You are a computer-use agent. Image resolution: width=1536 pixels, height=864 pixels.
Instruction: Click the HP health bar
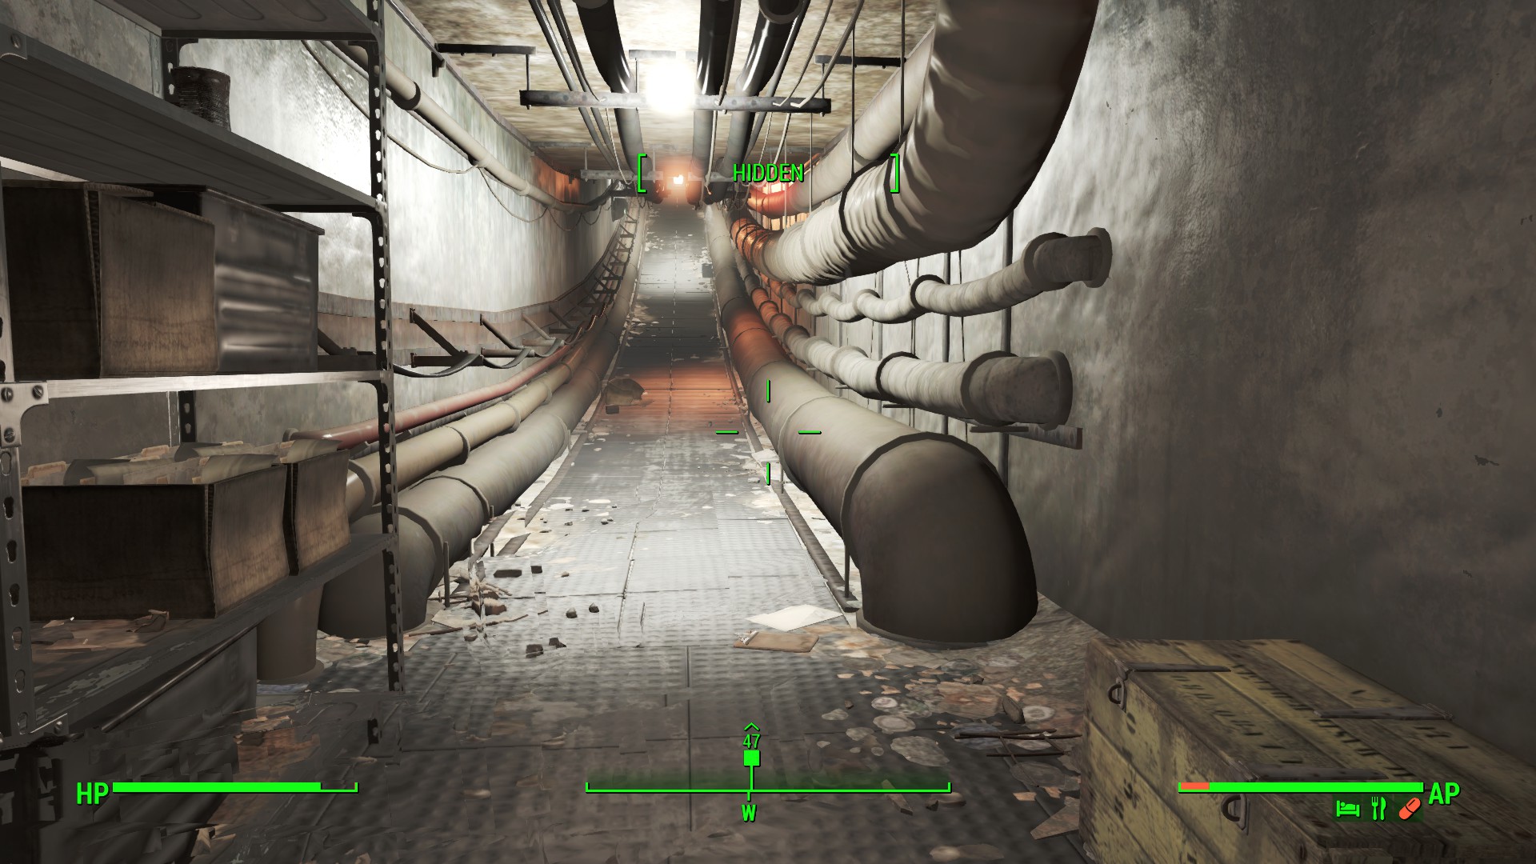(235, 787)
